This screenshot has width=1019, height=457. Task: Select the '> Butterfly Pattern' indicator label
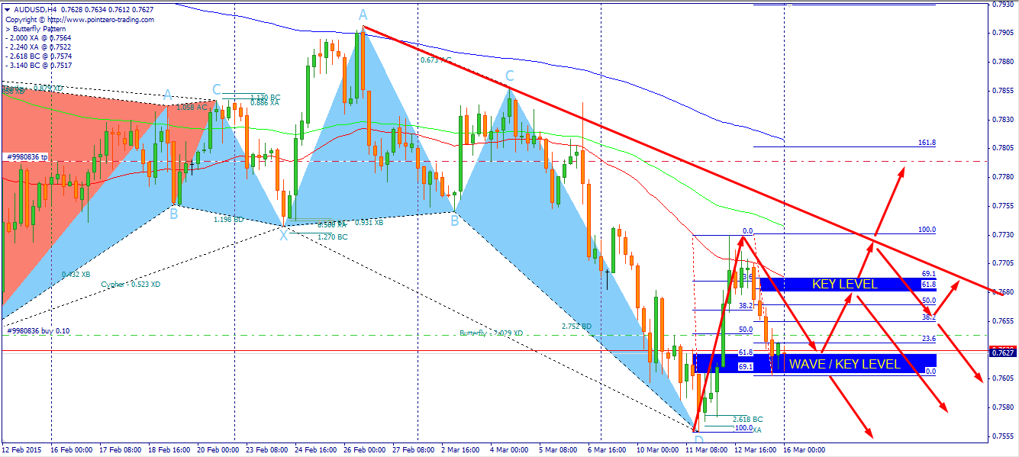tap(35, 28)
